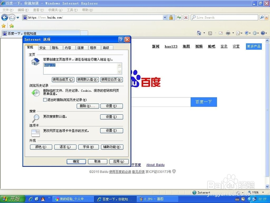Click the 使用默认值(F) button
Viewport: 270px width, 203px height.
pyautogui.click(x=87, y=80)
